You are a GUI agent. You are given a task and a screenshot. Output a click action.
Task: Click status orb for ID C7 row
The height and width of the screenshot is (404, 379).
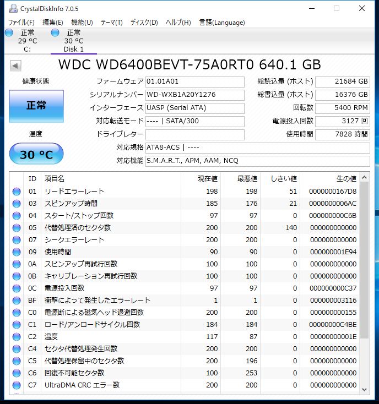(17, 385)
